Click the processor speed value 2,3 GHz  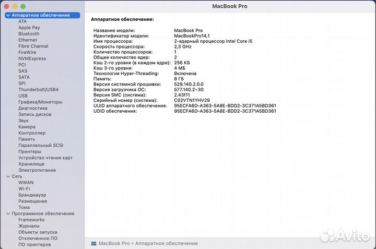click(183, 47)
